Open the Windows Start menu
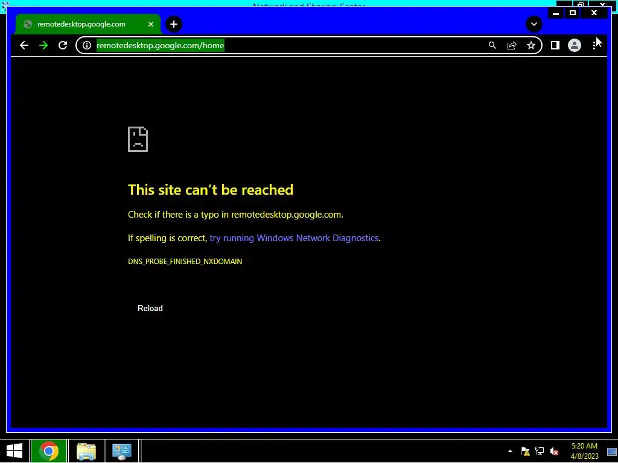Viewport: 618px width, 463px height. click(14, 451)
